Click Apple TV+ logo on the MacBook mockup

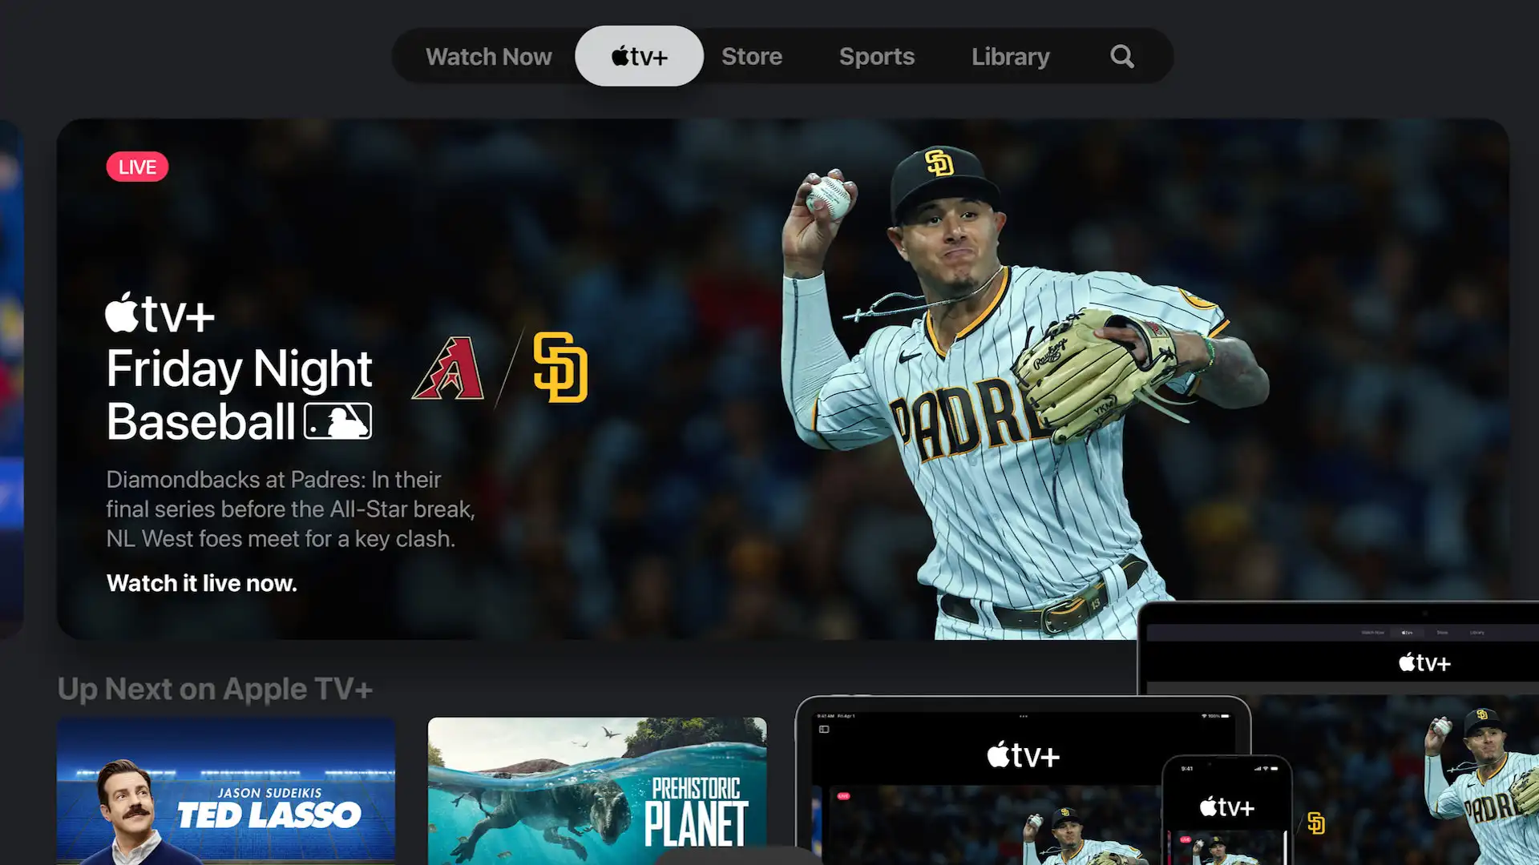(1424, 663)
